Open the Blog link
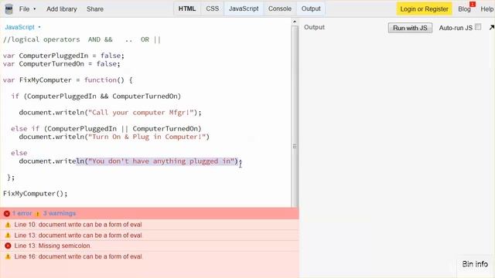The image size is (495, 278). [x=464, y=9]
